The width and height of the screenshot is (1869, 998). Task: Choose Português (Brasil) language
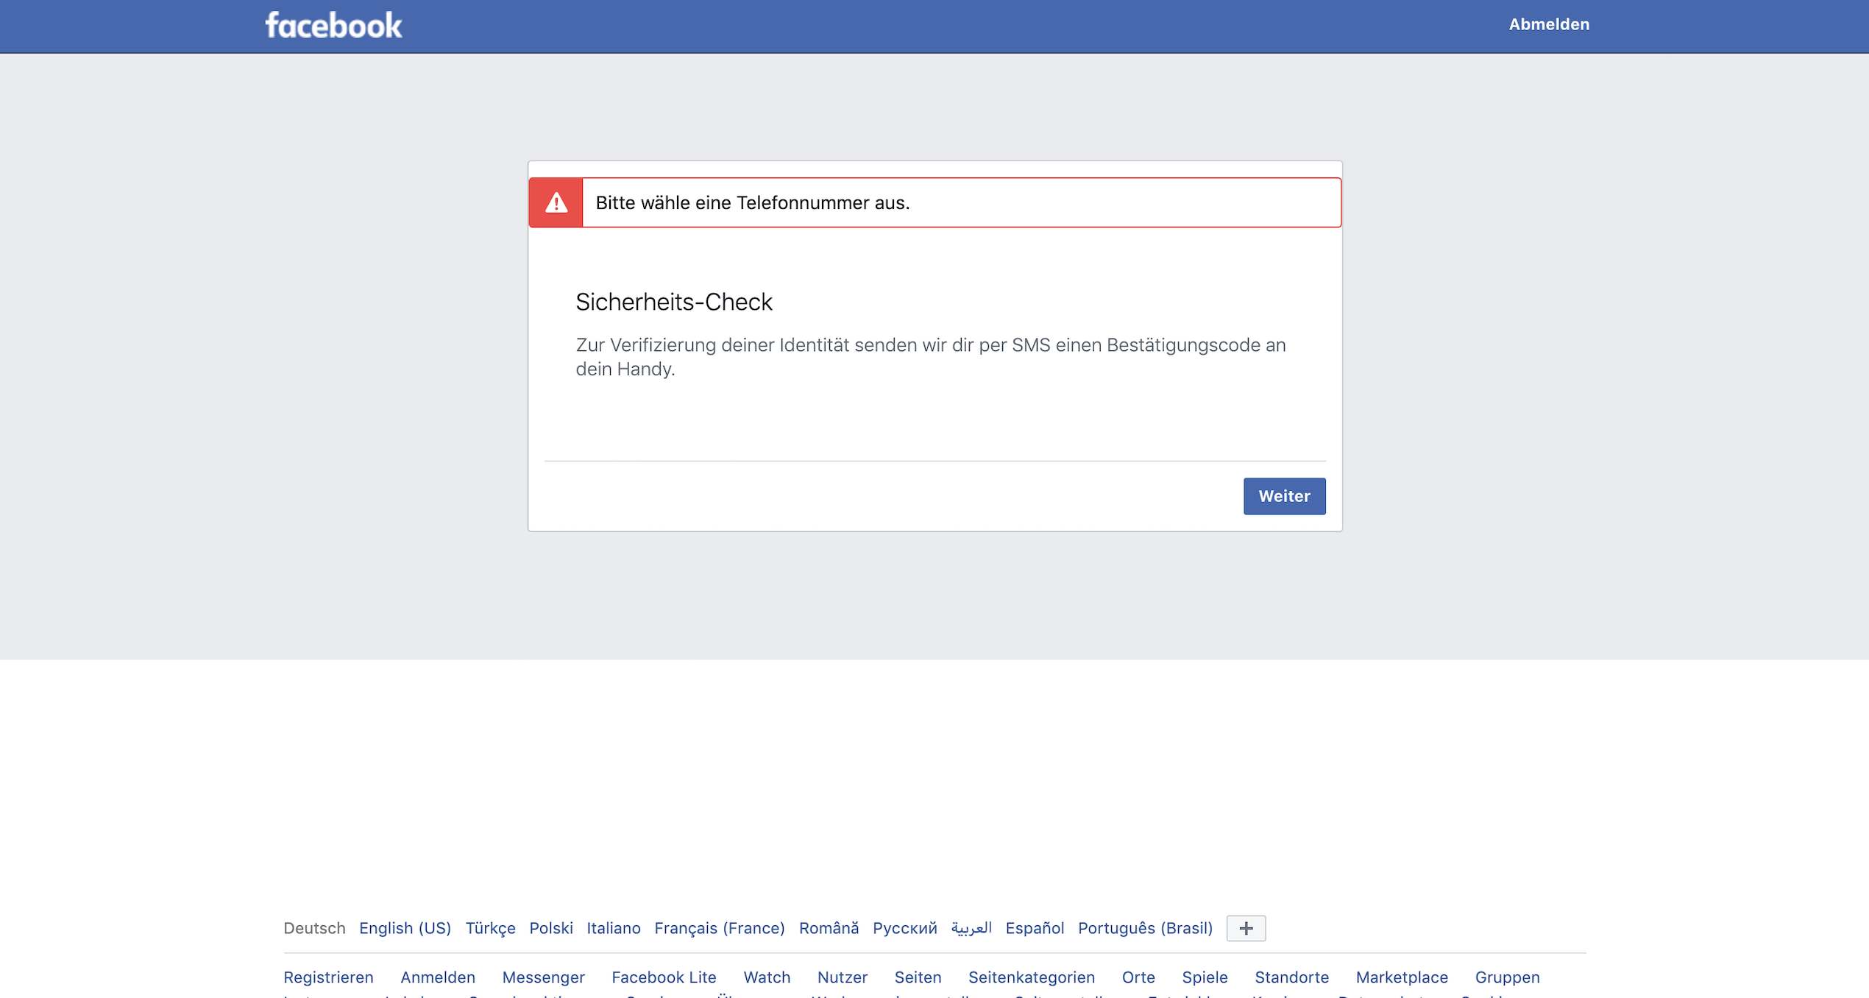tap(1144, 928)
